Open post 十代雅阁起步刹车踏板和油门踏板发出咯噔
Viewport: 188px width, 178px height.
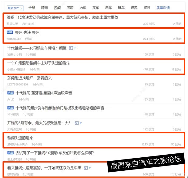(x=63, y=108)
